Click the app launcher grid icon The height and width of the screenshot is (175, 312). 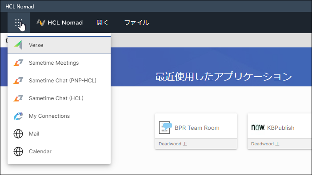(x=19, y=23)
